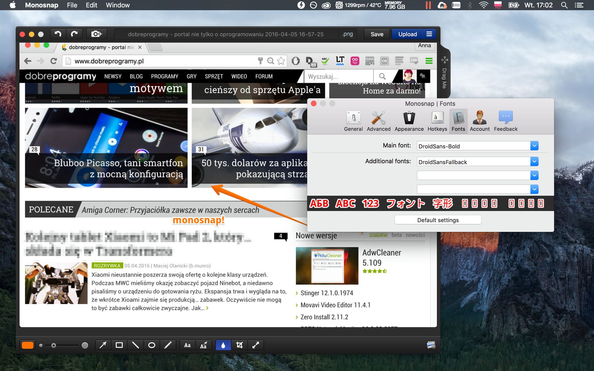Select the line drawing tool
Image resolution: width=594 pixels, height=371 pixels.
135,345
